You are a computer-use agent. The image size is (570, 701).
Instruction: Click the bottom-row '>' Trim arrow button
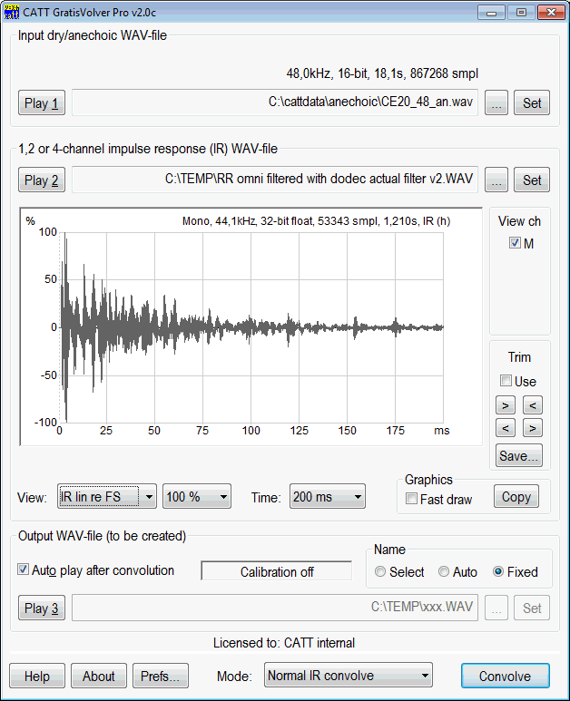(x=533, y=427)
